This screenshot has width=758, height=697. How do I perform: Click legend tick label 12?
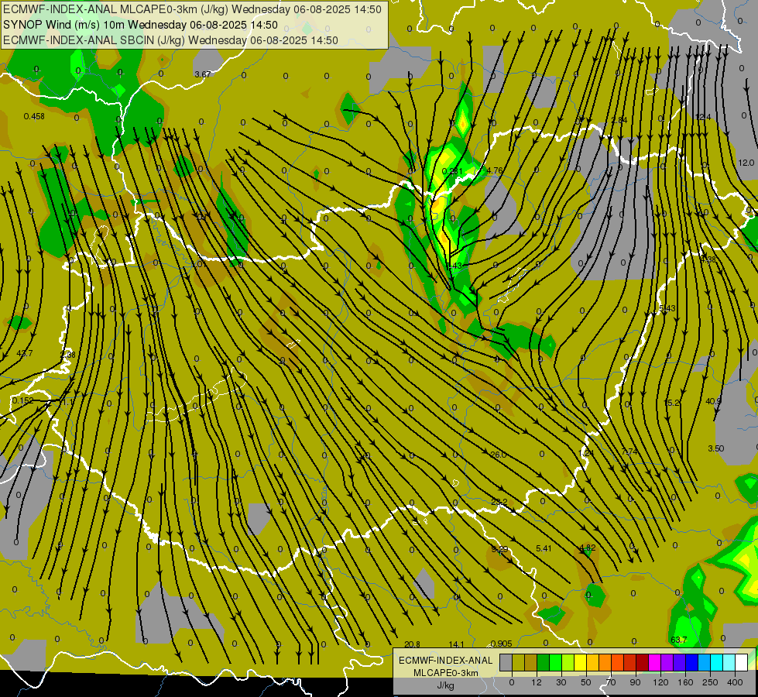click(x=537, y=682)
